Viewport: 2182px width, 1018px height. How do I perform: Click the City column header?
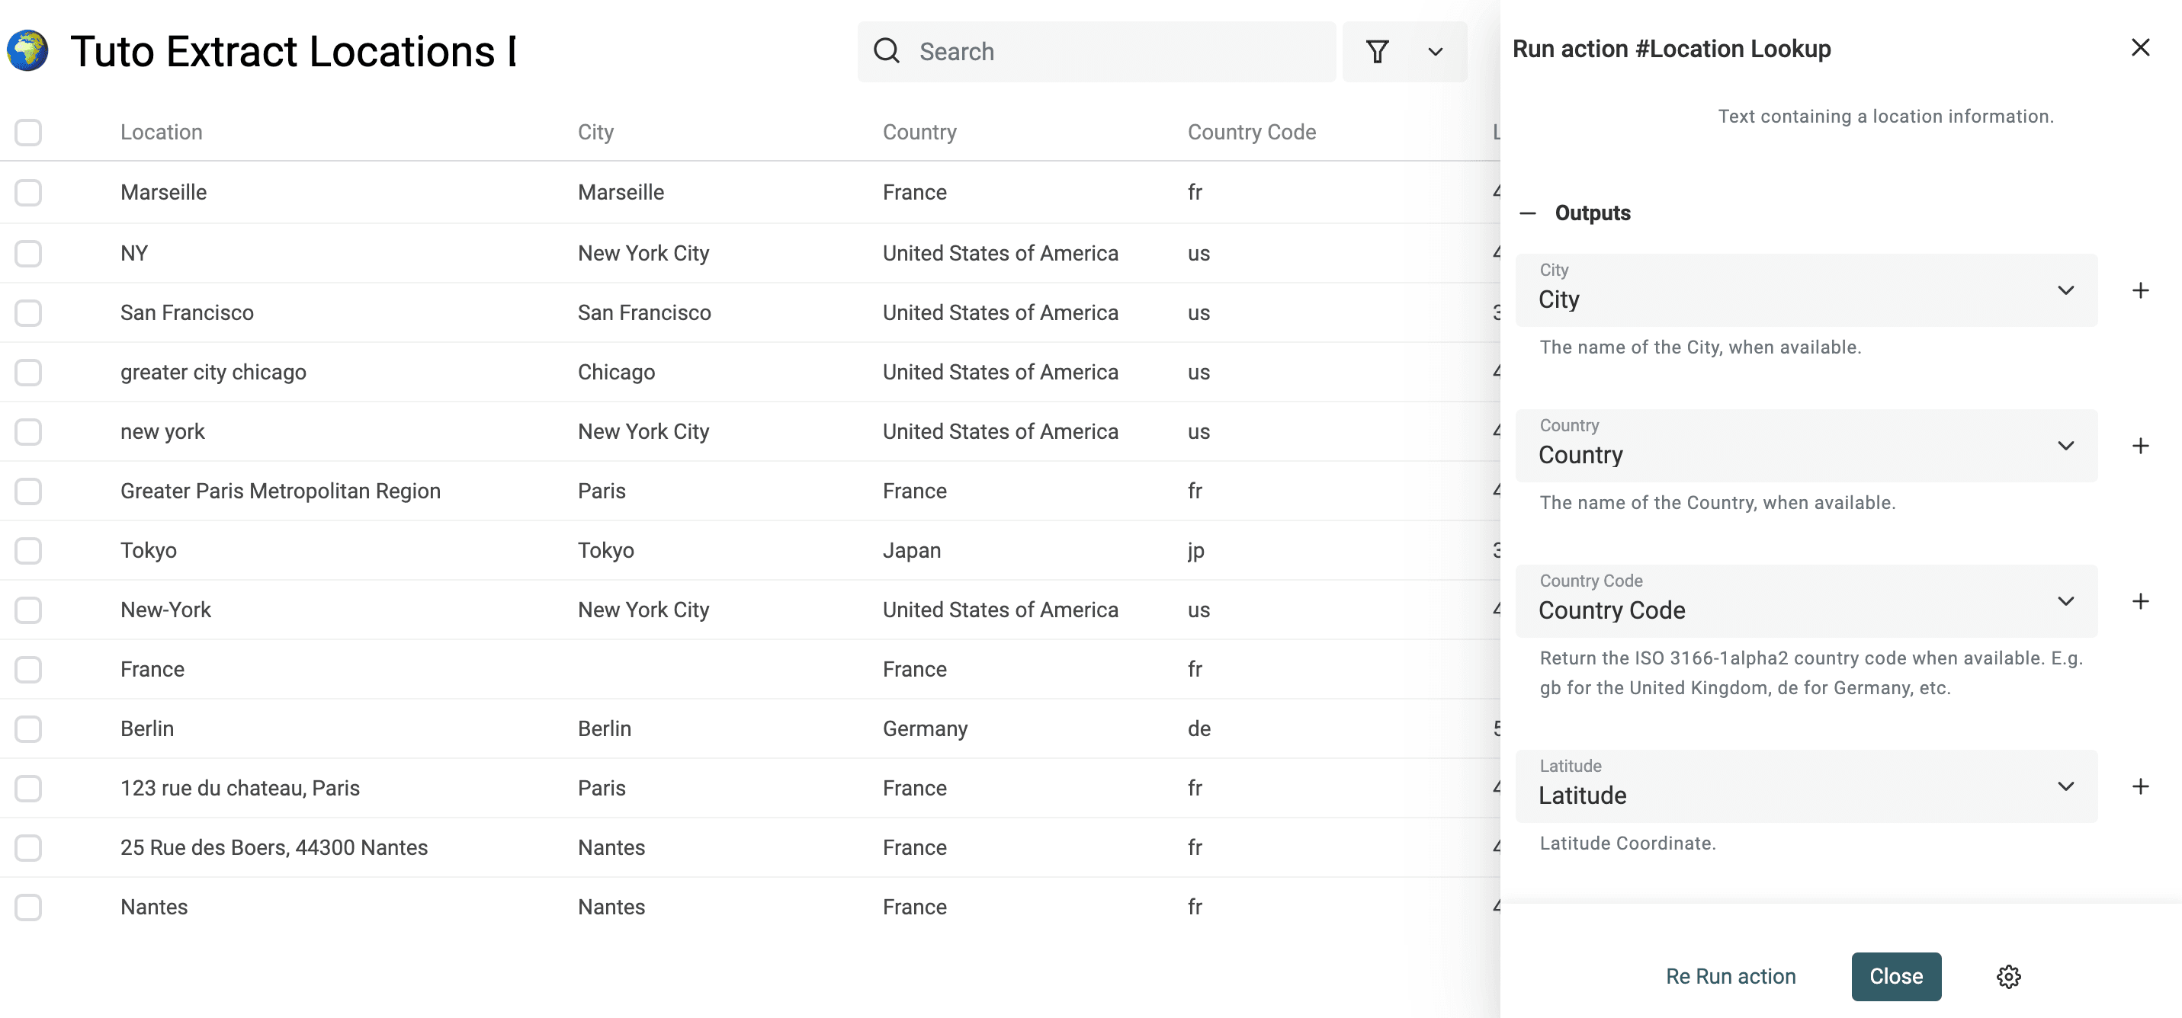[x=595, y=132]
